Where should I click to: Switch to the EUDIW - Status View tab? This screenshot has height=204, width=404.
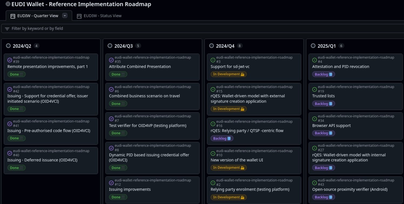[x=103, y=16]
